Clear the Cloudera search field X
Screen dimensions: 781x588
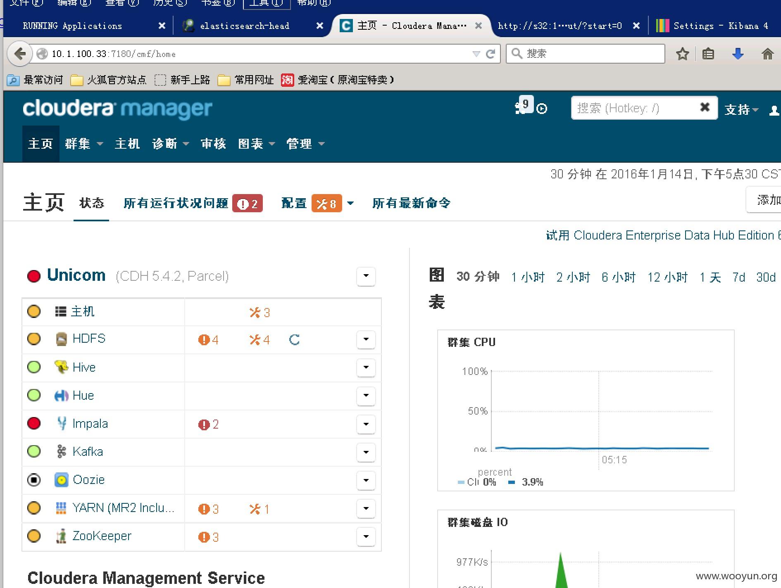pos(705,107)
